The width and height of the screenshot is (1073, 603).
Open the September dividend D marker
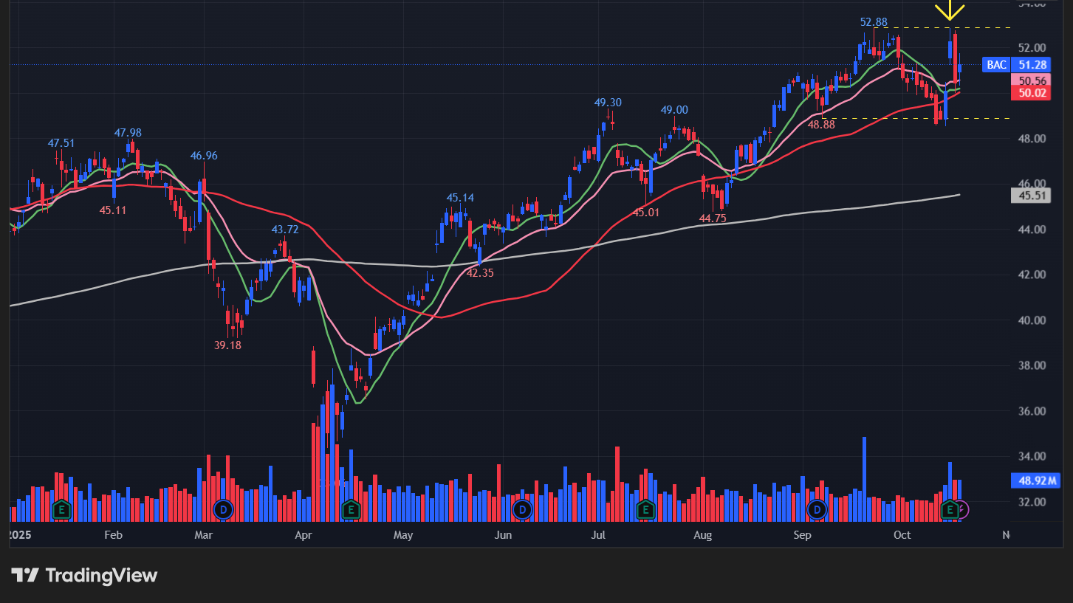click(x=817, y=509)
